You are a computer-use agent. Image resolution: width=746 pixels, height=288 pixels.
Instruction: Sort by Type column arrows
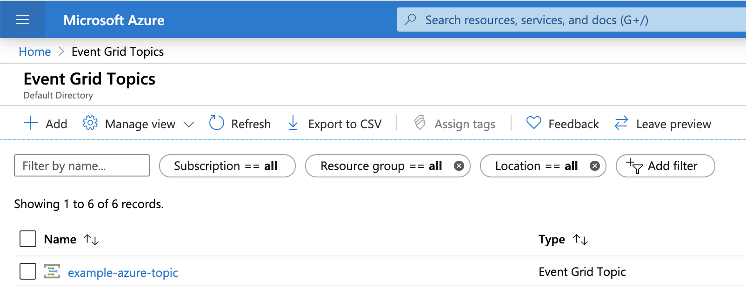(580, 240)
